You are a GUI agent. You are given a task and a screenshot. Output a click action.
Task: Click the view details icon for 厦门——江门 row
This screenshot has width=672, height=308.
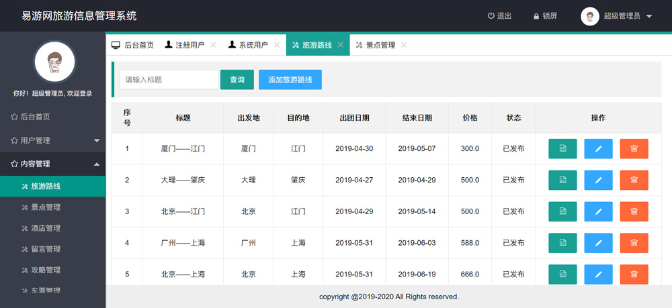tap(562, 148)
